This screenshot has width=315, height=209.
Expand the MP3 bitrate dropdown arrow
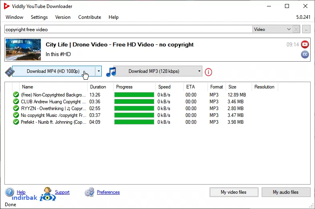(199, 71)
